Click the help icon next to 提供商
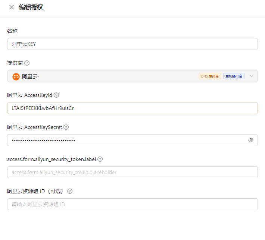Screen dimensions: 265x240 coord(27,63)
